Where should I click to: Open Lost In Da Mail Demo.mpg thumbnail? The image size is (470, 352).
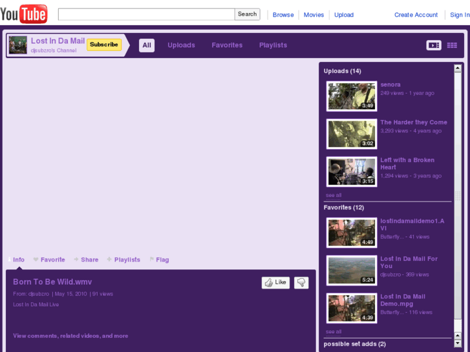point(352,308)
